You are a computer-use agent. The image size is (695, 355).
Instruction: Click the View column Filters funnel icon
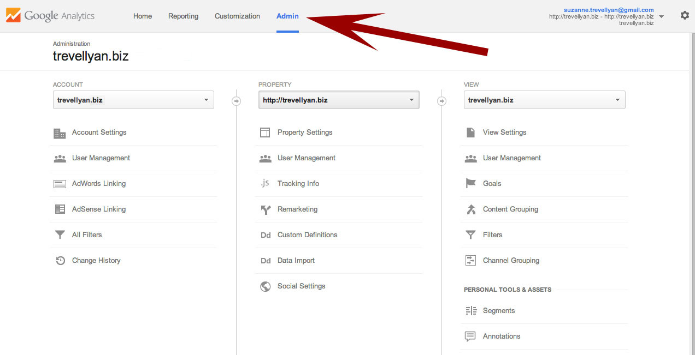(470, 235)
